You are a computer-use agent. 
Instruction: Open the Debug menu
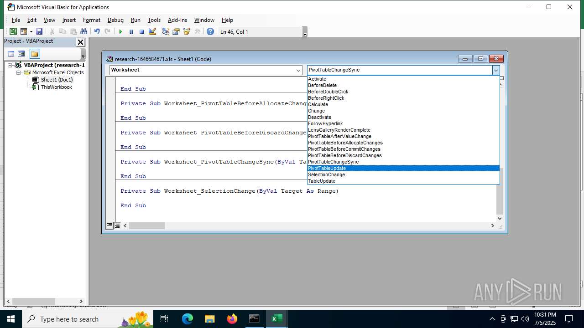(115, 20)
